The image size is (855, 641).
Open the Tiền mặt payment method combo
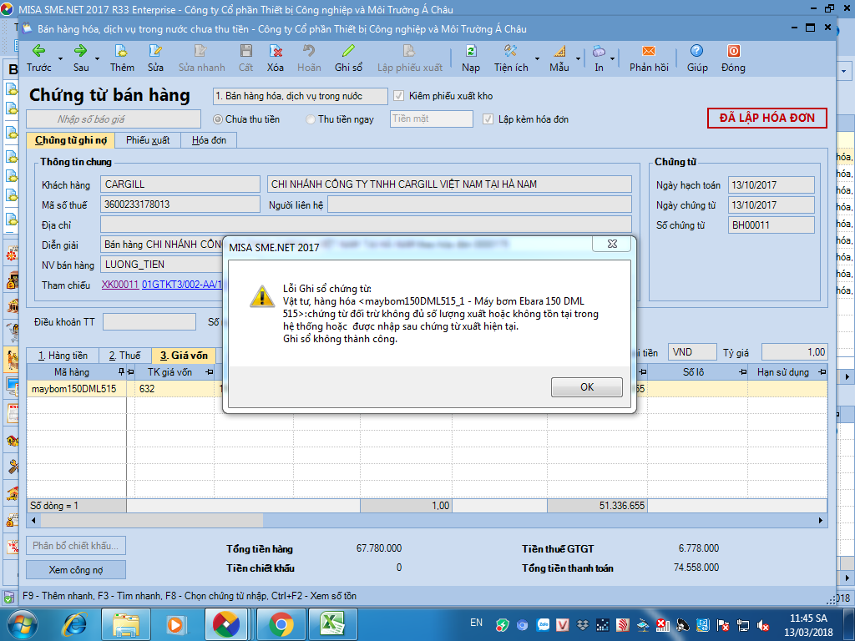click(432, 119)
